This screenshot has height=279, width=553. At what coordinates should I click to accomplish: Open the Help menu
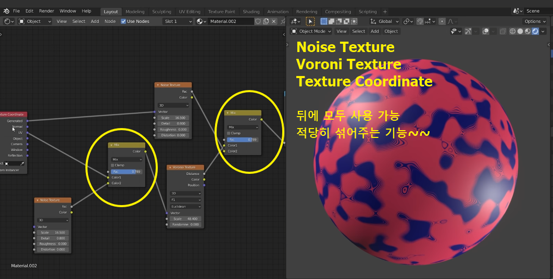pyautogui.click(x=86, y=11)
